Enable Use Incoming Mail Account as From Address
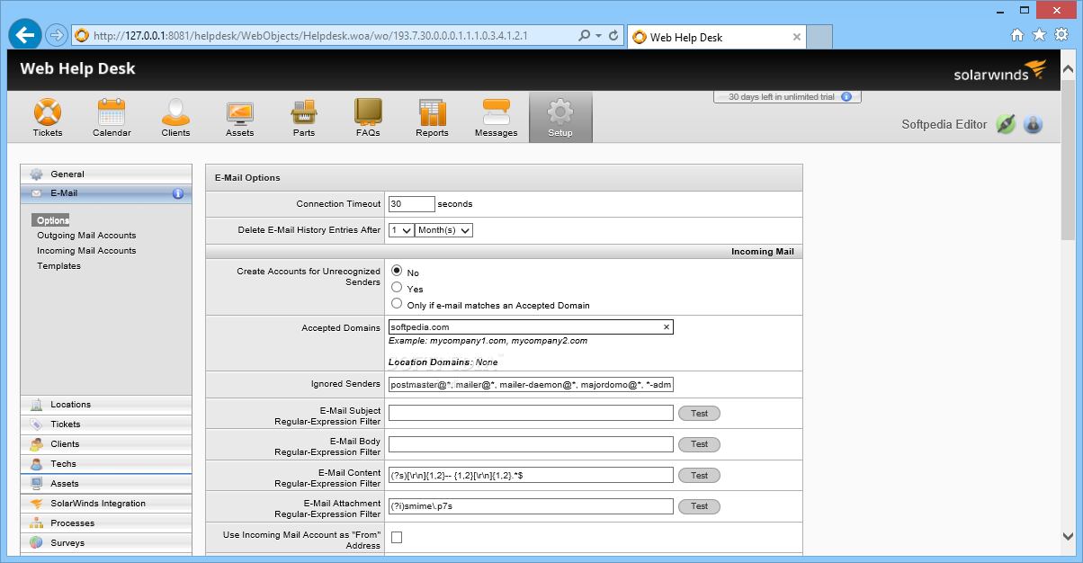1083x563 pixels. 397,538
